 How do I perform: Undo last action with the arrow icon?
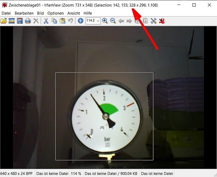[x=70, y=21]
